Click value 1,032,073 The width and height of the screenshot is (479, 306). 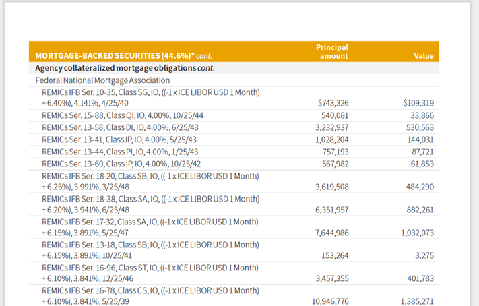pyautogui.click(x=418, y=233)
